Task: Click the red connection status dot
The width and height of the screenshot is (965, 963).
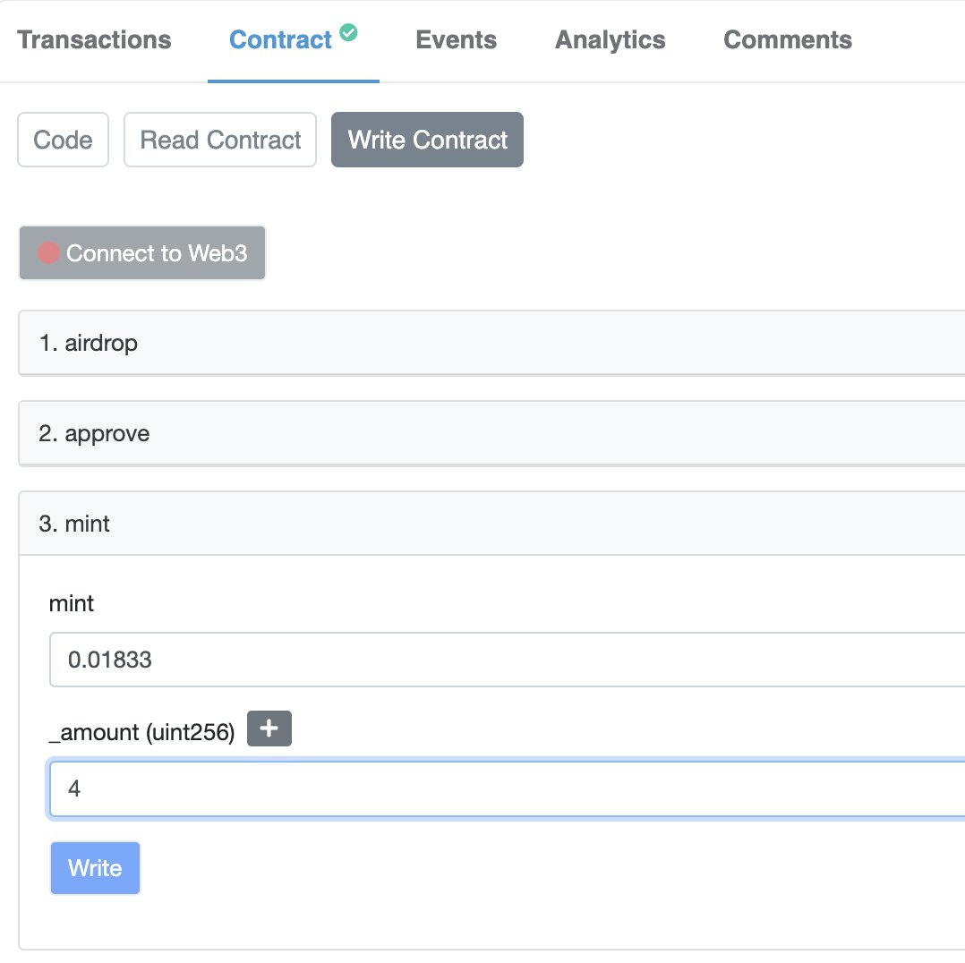Action: click(x=48, y=253)
